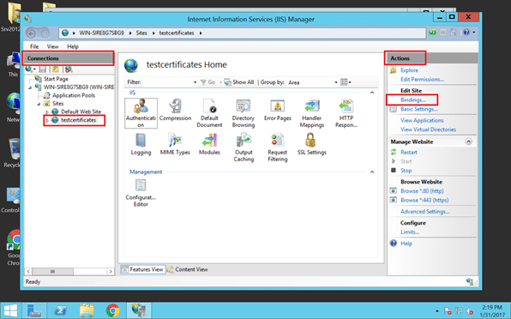Collapse the Manage Website panel

coord(468,141)
